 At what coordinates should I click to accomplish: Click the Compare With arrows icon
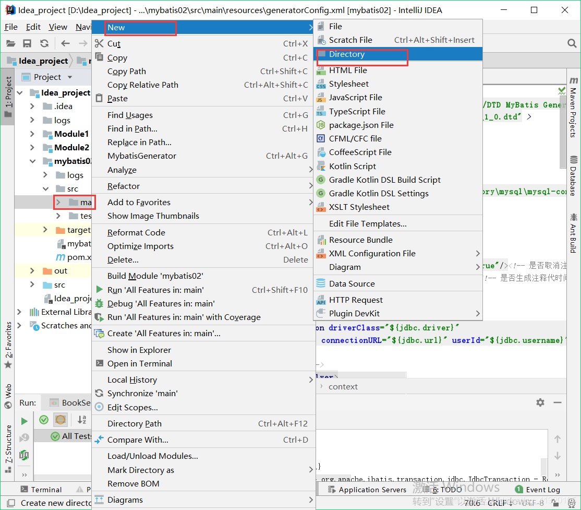pyautogui.click(x=99, y=440)
